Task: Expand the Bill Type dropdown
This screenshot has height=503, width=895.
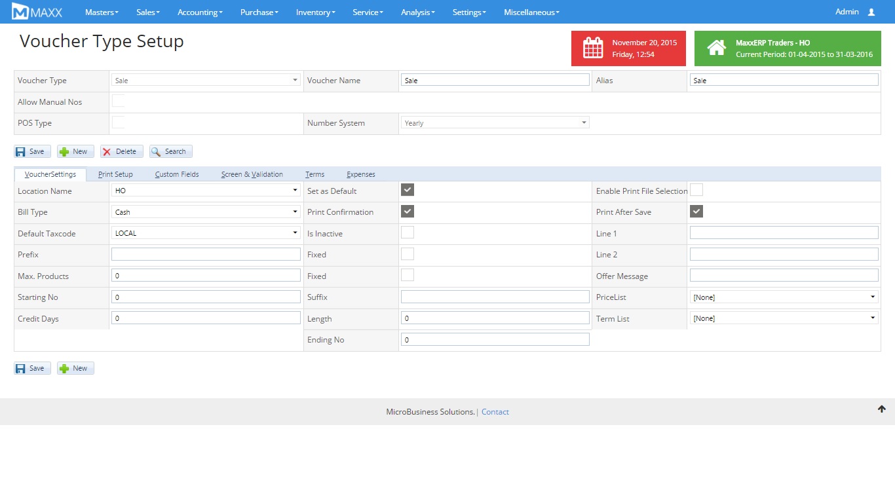Action: 206,212
